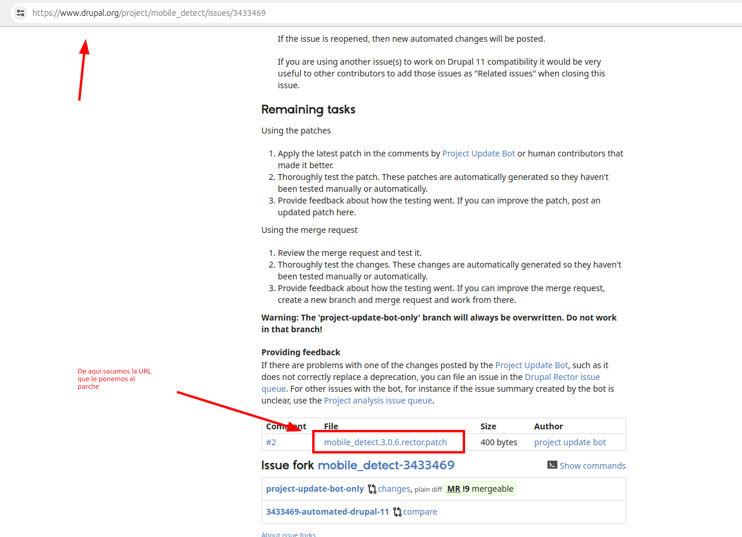Open the plain diff link
The image size is (742, 537).
[x=428, y=489]
